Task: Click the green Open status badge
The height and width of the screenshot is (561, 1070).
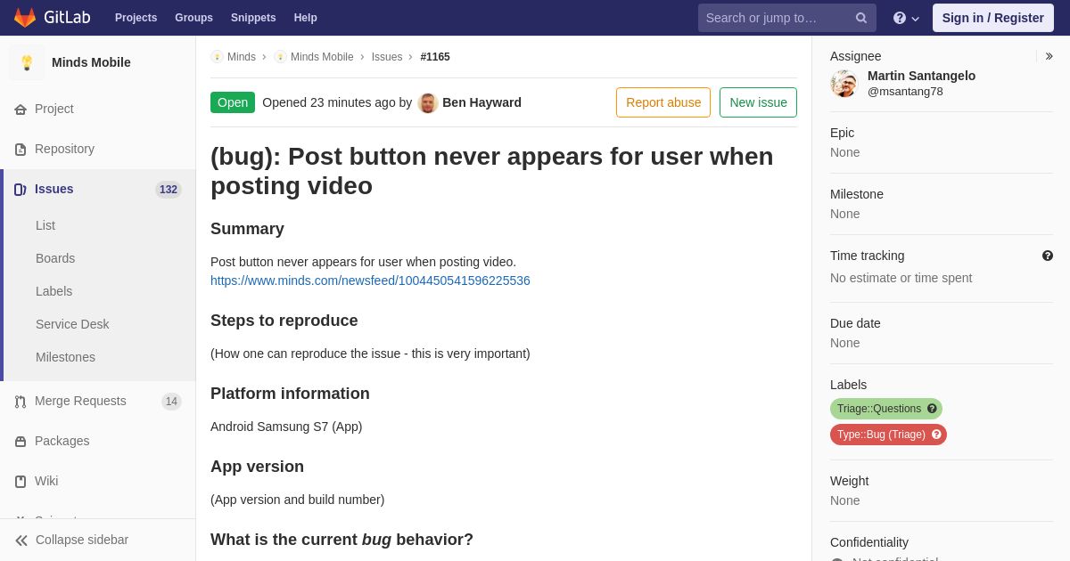Action: click(x=233, y=102)
